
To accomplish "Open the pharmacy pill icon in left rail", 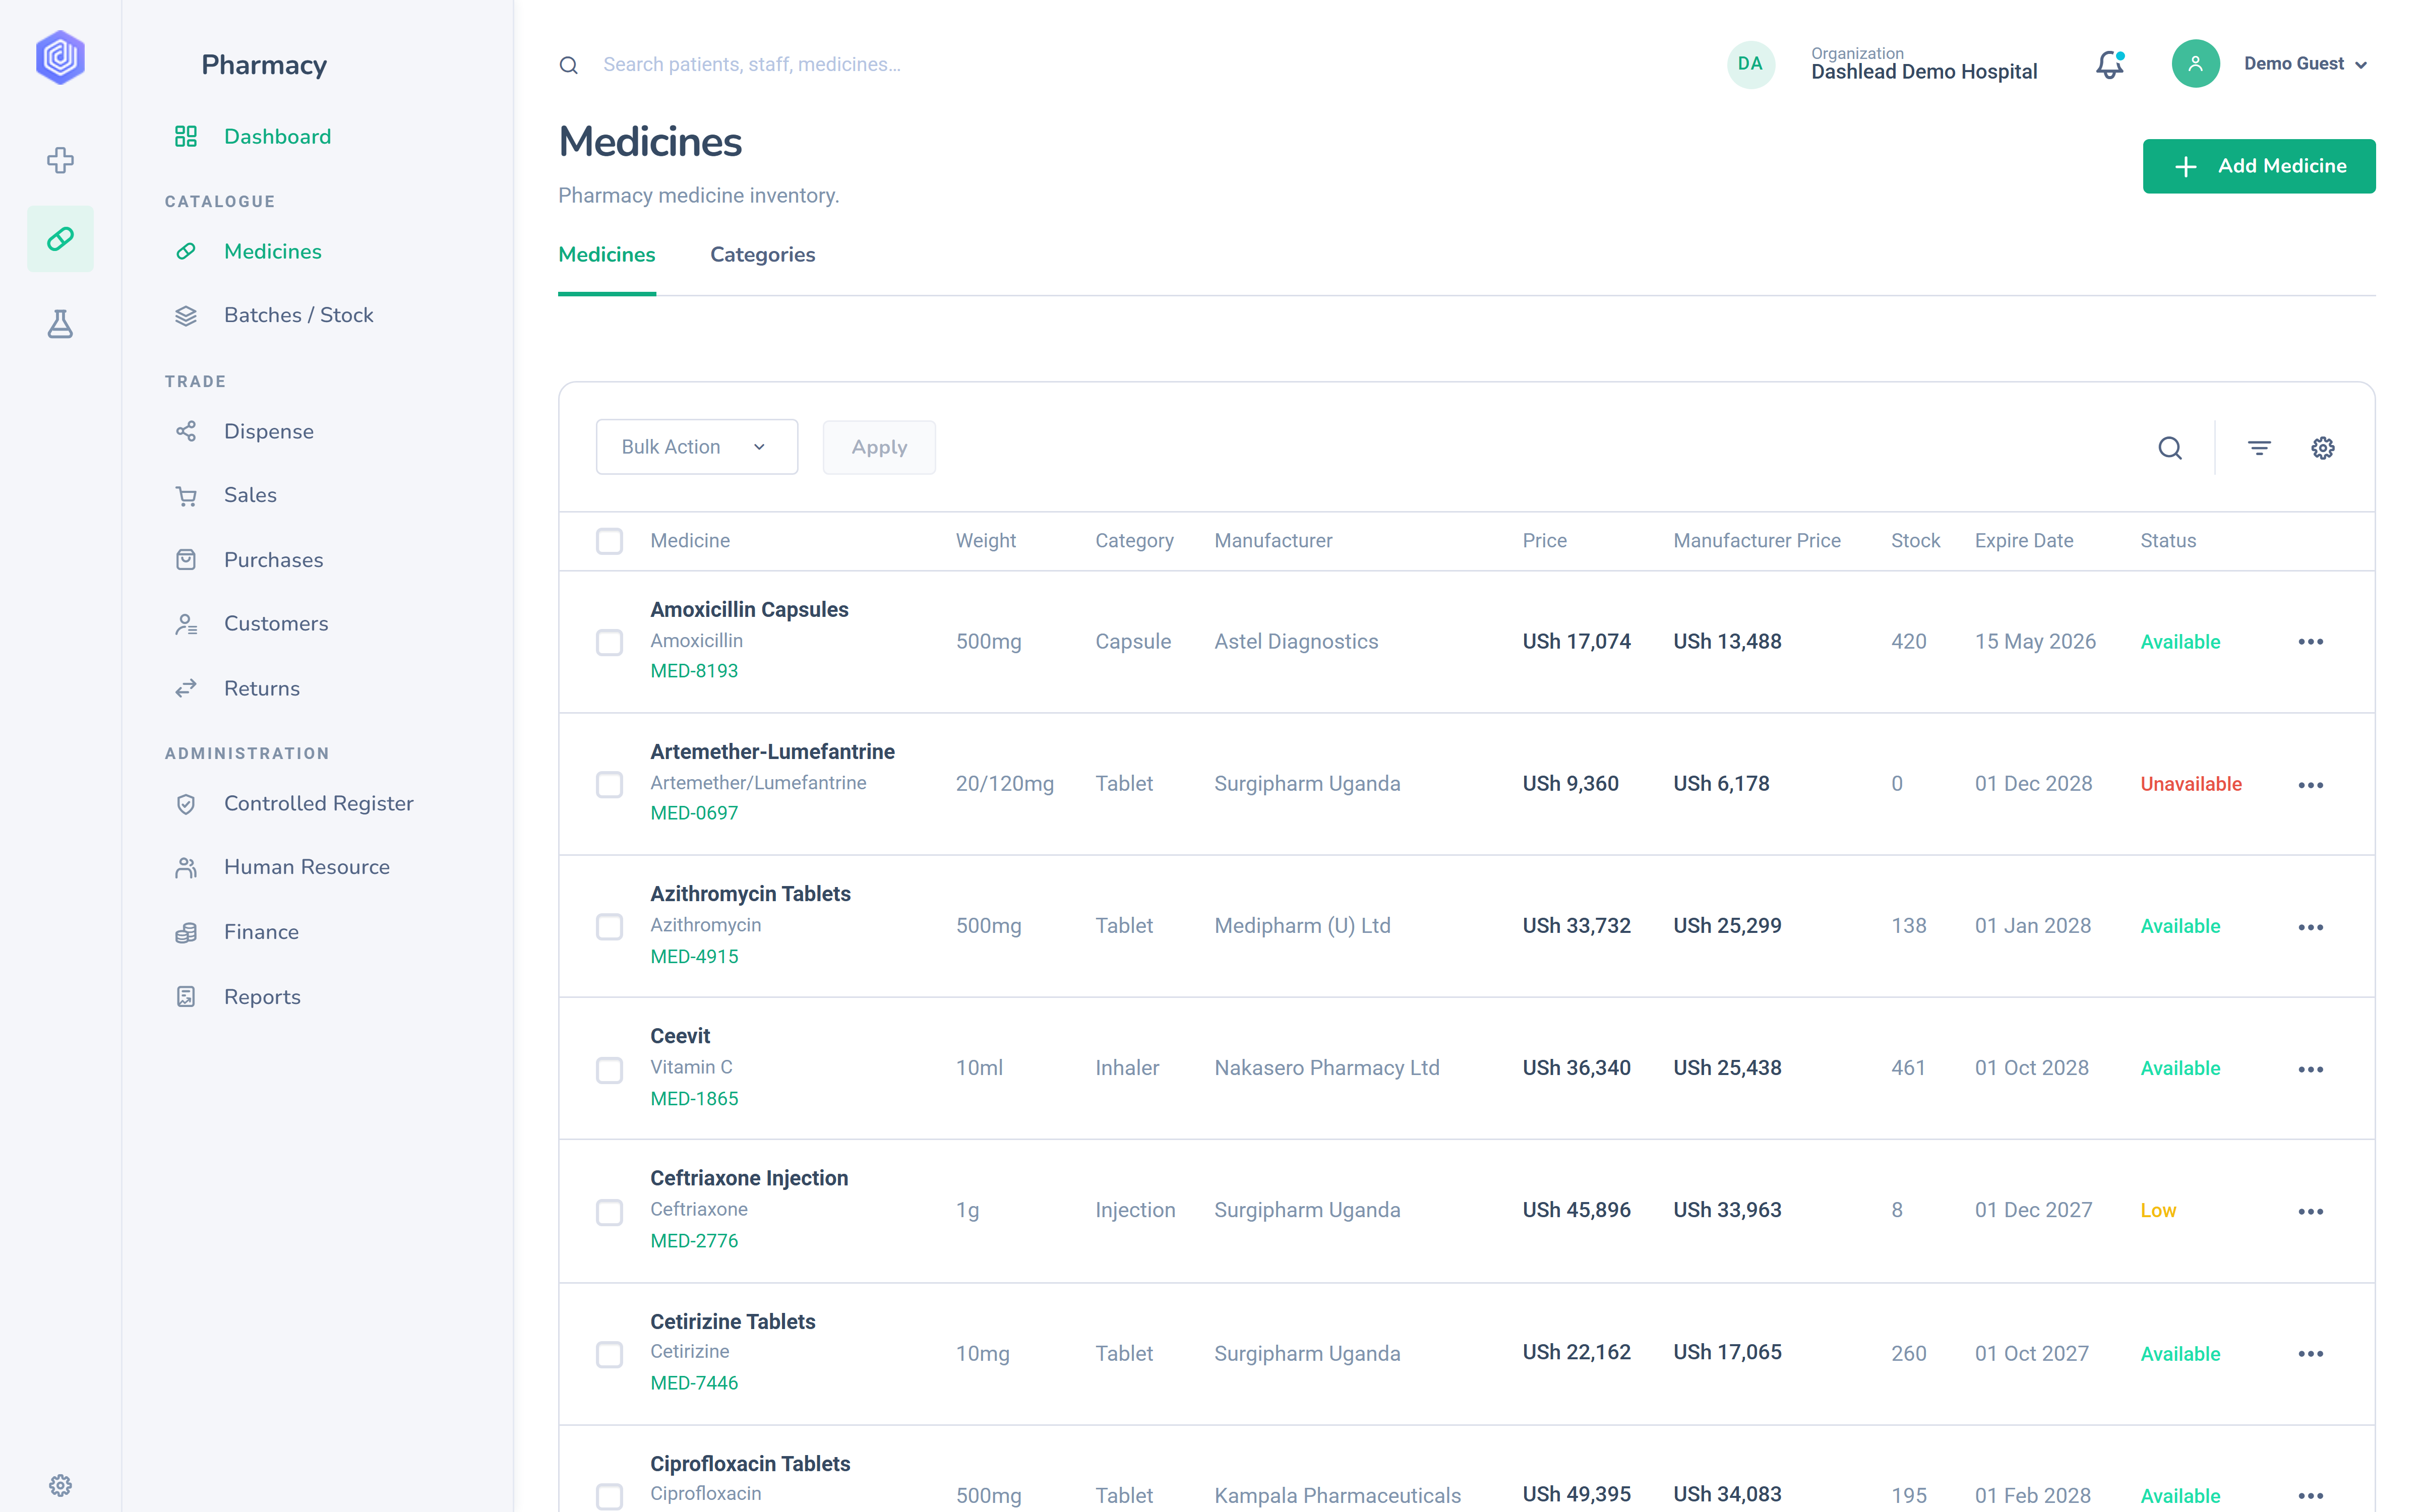I will click(x=60, y=239).
